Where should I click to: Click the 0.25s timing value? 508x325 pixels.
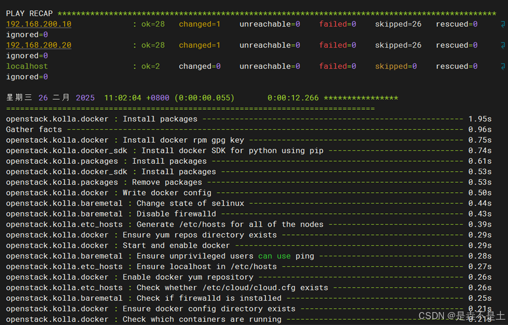point(480,298)
